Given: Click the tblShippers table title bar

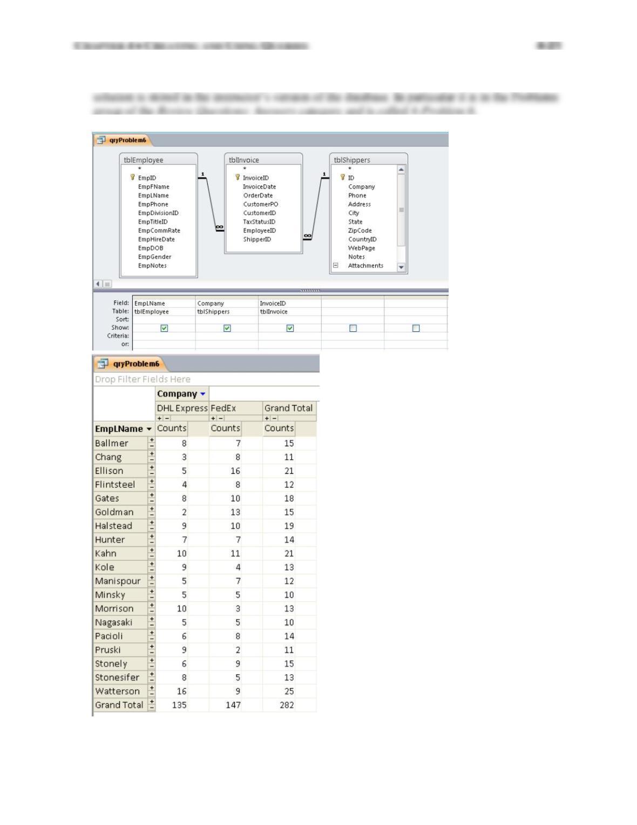Looking at the screenshot, I should (x=368, y=160).
